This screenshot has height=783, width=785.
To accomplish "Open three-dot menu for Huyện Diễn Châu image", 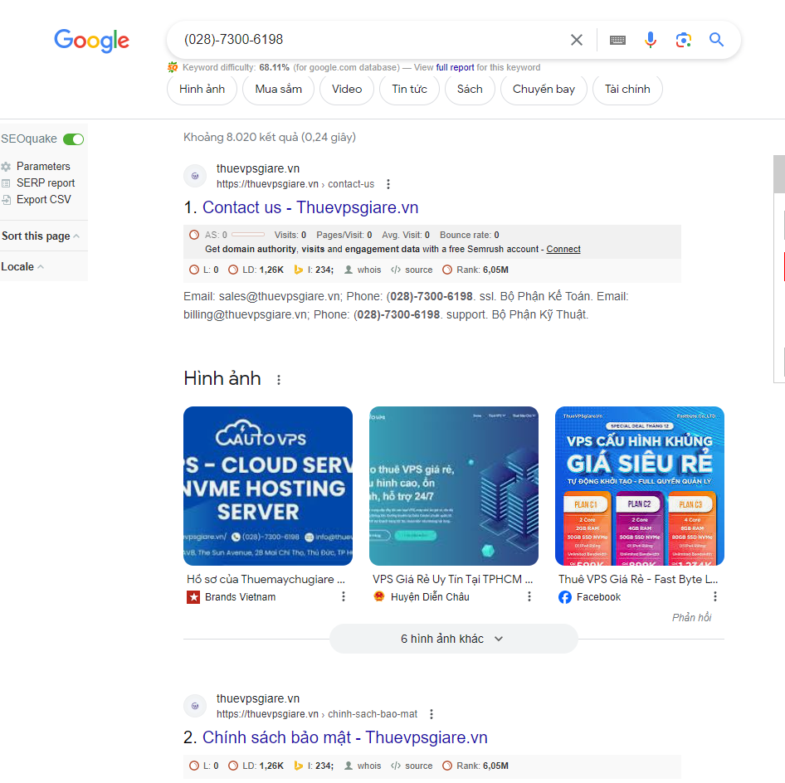I will 529,596.
